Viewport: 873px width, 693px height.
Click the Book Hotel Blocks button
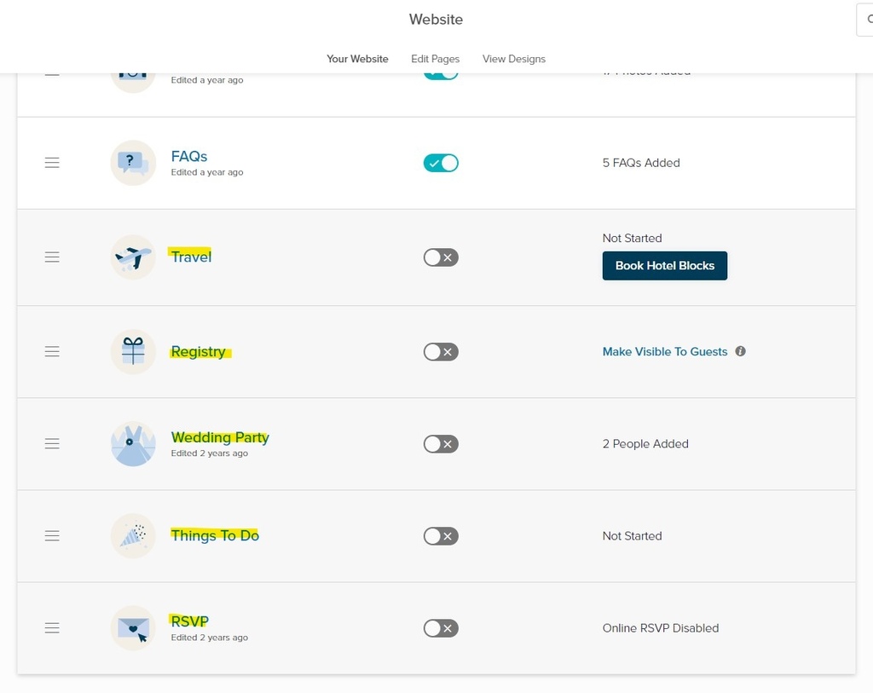(664, 265)
